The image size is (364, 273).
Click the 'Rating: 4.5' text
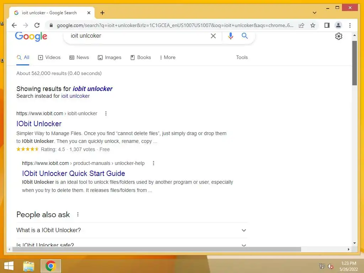click(53, 150)
